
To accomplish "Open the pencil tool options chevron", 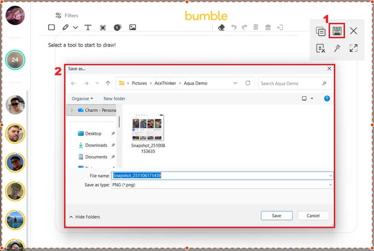I will (x=75, y=28).
